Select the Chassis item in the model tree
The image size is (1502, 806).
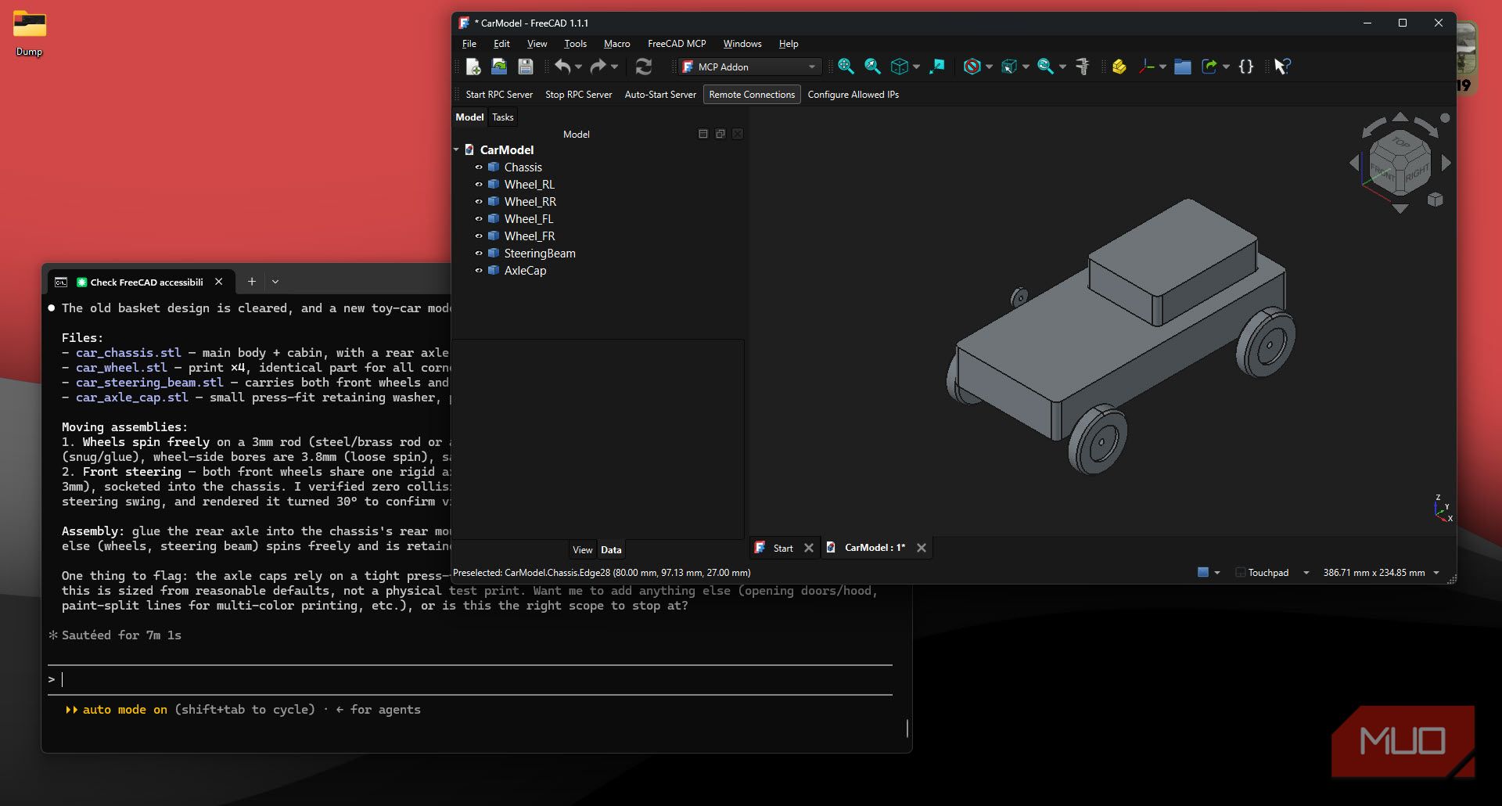point(523,167)
